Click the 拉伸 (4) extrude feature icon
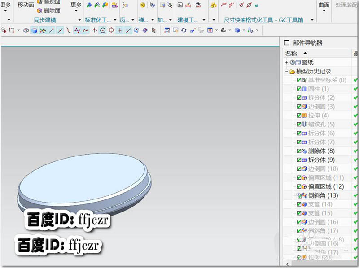 (304, 116)
